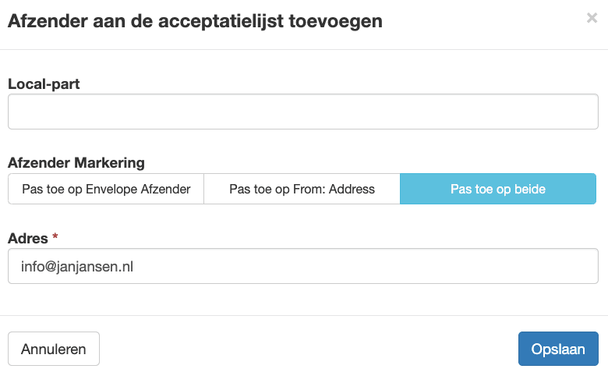Click the red required asterisk beside Adres

pyautogui.click(x=55, y=237)
